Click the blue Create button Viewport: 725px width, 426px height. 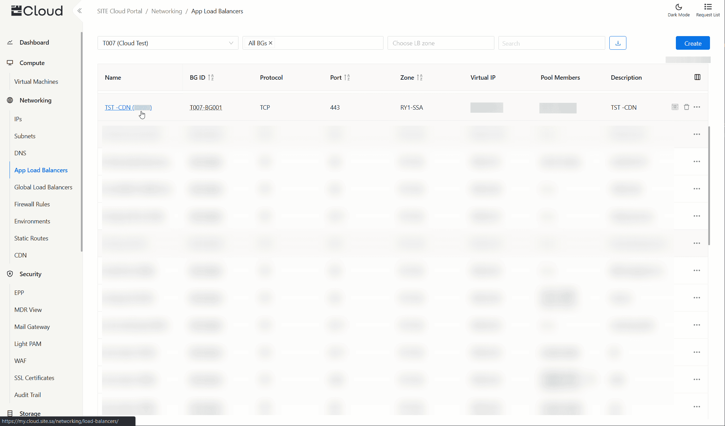pyautogui.click(x=693, y=43)
